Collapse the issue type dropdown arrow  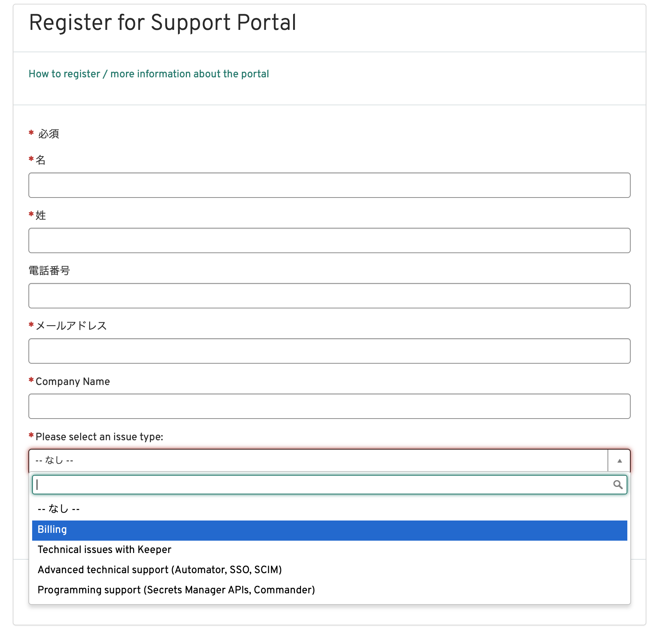click(619, 461)
